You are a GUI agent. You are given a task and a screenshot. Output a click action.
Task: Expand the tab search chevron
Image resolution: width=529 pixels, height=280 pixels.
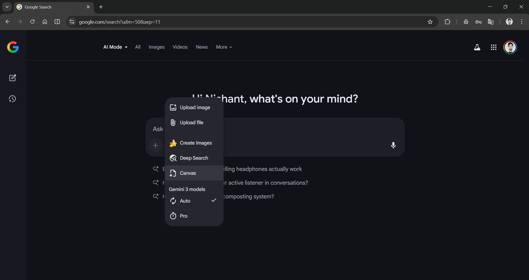tap(7, 7)
